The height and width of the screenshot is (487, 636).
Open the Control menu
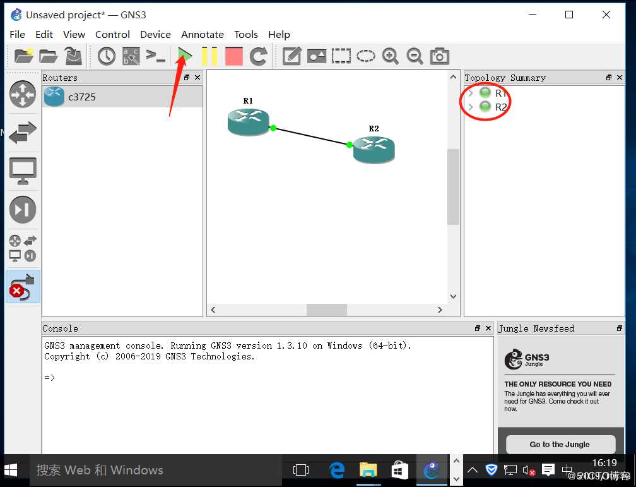coord(112,35)
